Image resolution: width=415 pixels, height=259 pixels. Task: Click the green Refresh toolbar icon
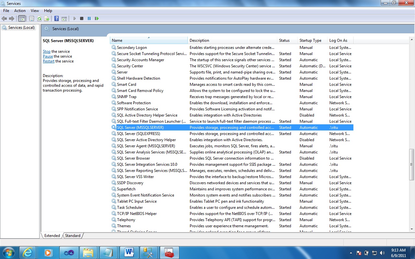pos(39,18)
